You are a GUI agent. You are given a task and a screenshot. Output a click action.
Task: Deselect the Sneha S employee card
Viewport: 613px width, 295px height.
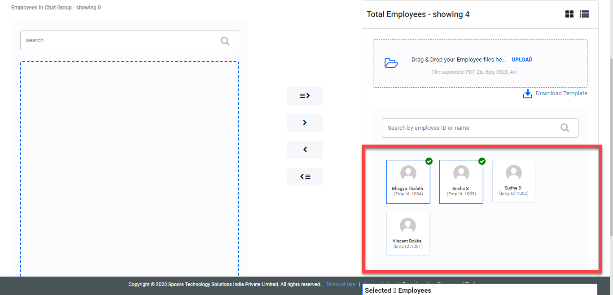461,182
